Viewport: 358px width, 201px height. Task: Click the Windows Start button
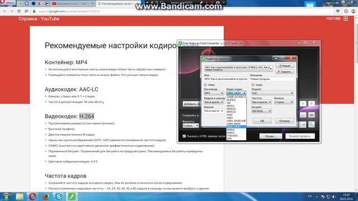tap(6, 197)
